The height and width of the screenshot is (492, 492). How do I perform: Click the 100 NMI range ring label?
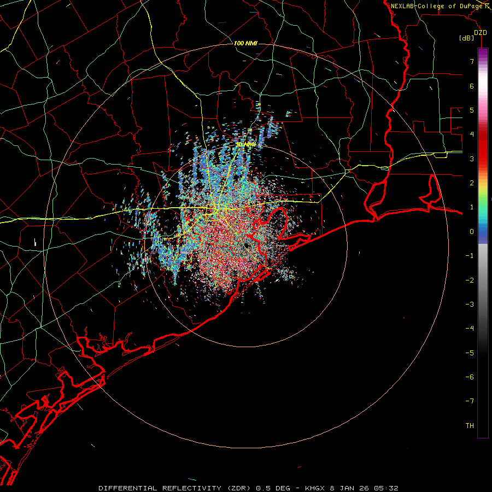coord(245,43)
